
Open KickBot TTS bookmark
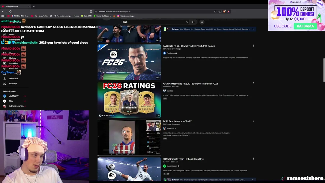pos(86,16)
